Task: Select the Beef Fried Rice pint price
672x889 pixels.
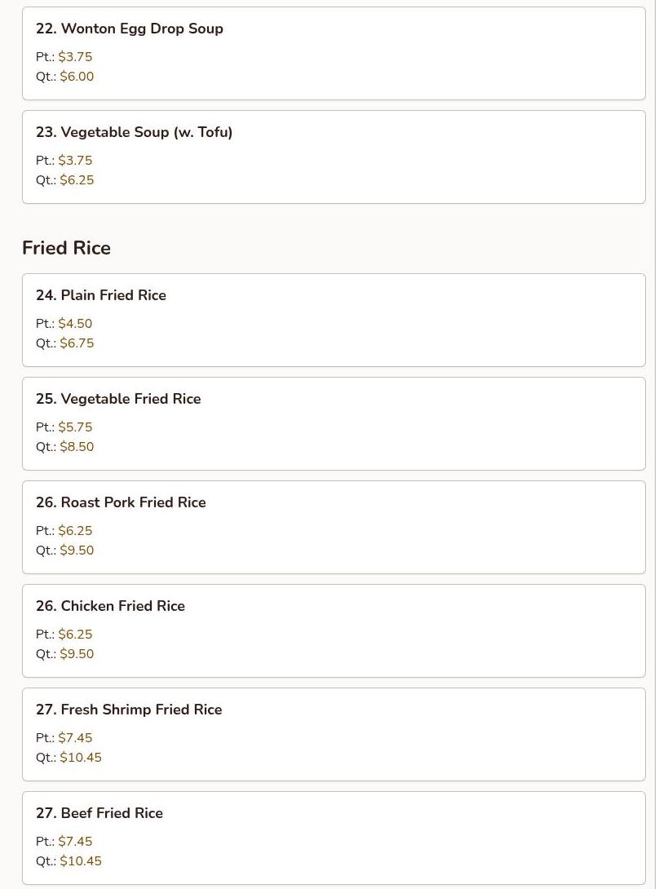Action: (x=75, y=842)
